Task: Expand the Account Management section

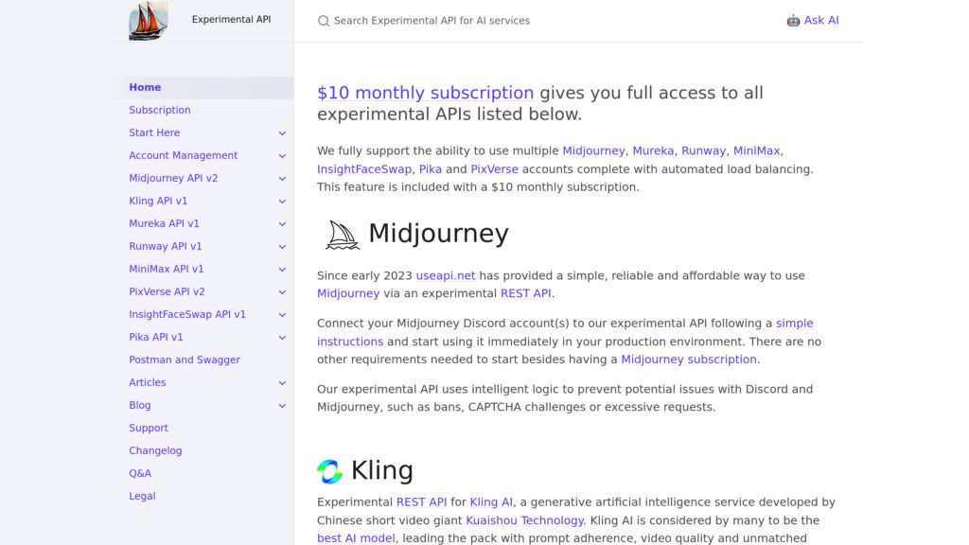Action: 282,155
